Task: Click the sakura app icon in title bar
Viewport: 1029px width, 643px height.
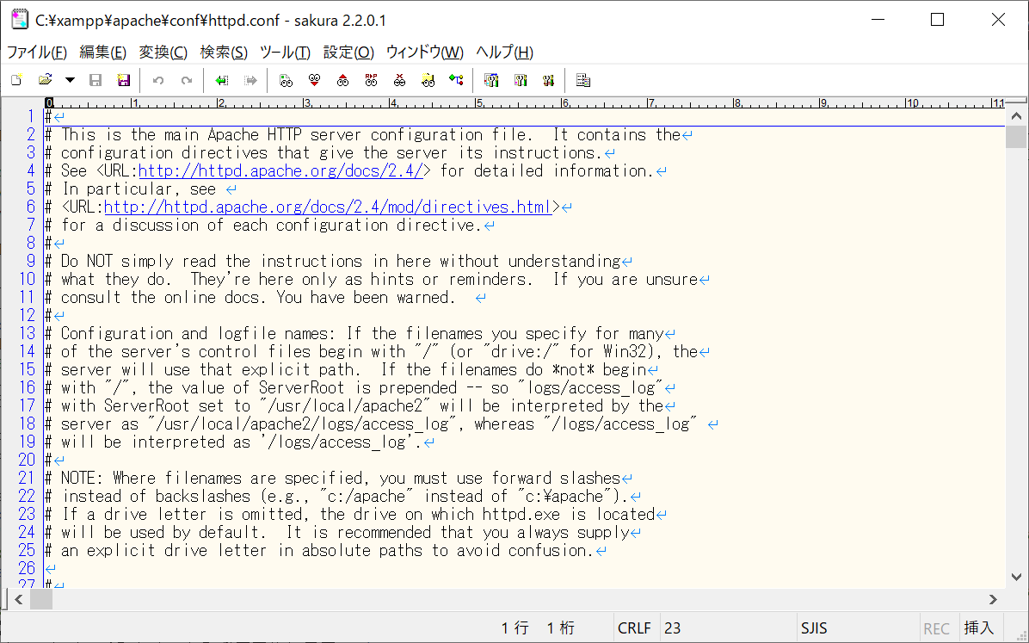Action: click(20, 20)
